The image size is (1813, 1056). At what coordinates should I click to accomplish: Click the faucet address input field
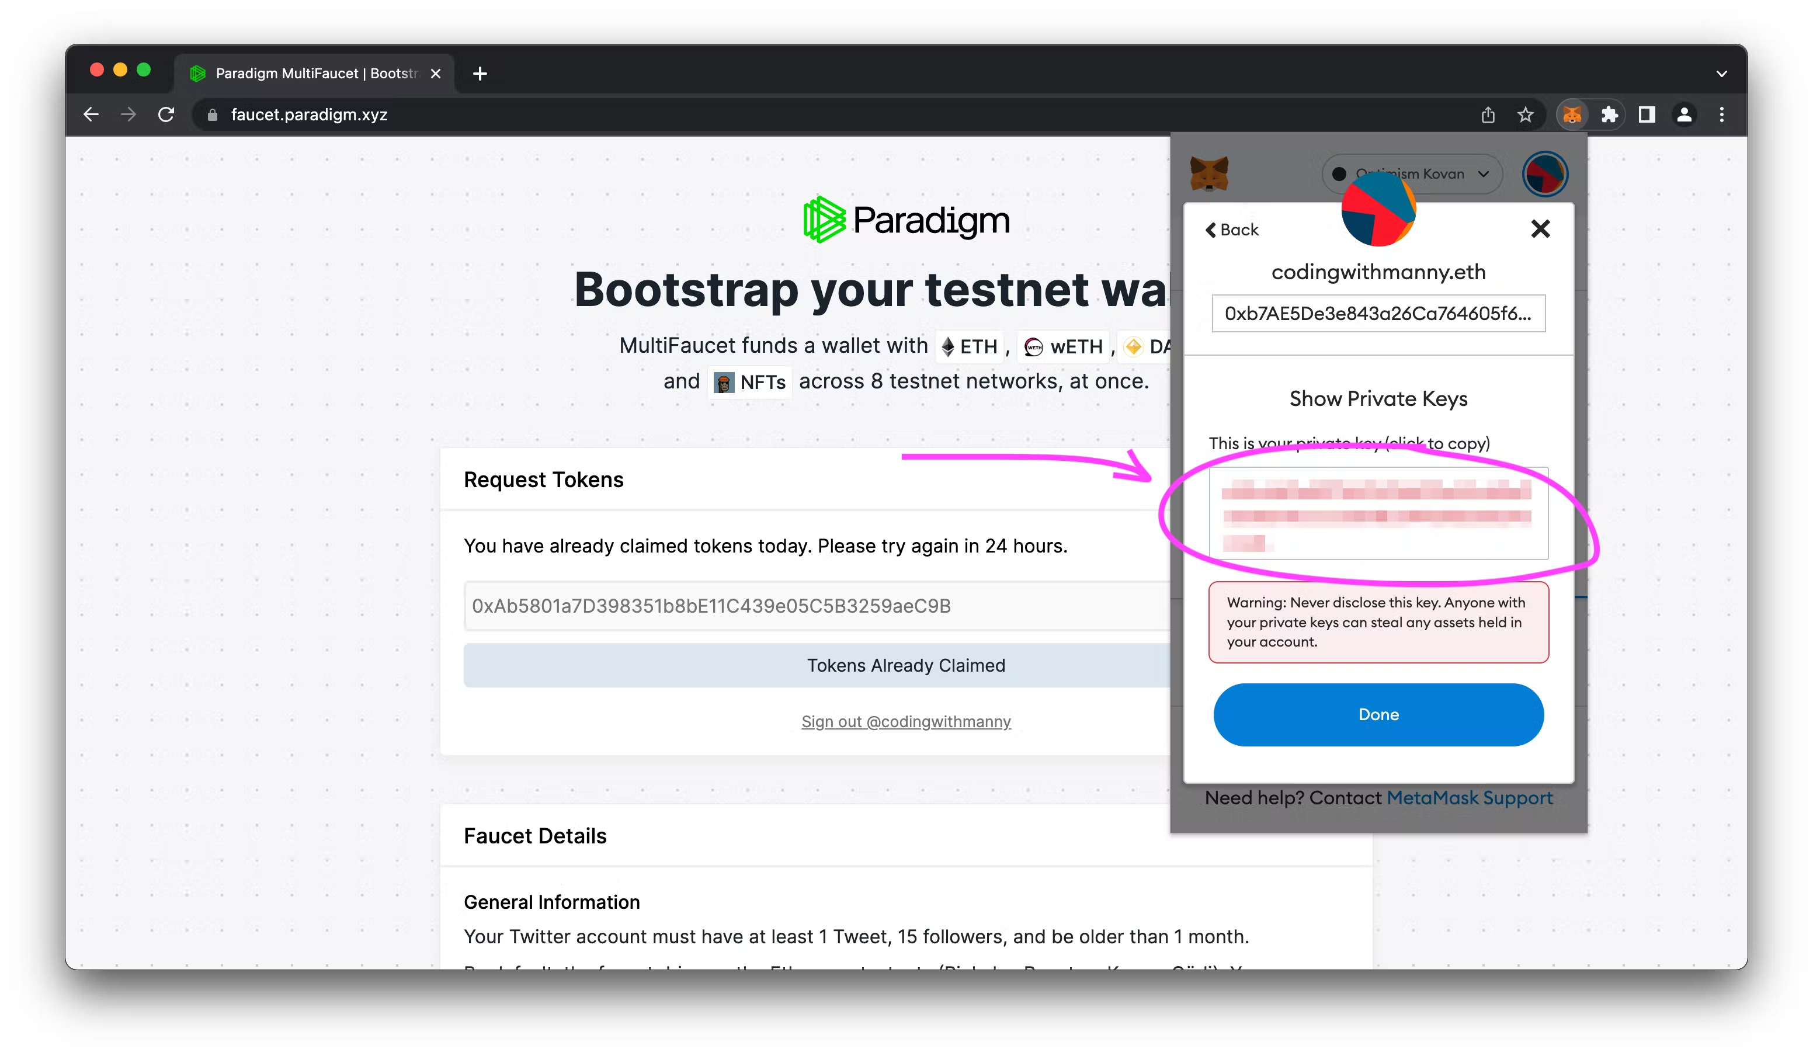click(x=817, y=606)
